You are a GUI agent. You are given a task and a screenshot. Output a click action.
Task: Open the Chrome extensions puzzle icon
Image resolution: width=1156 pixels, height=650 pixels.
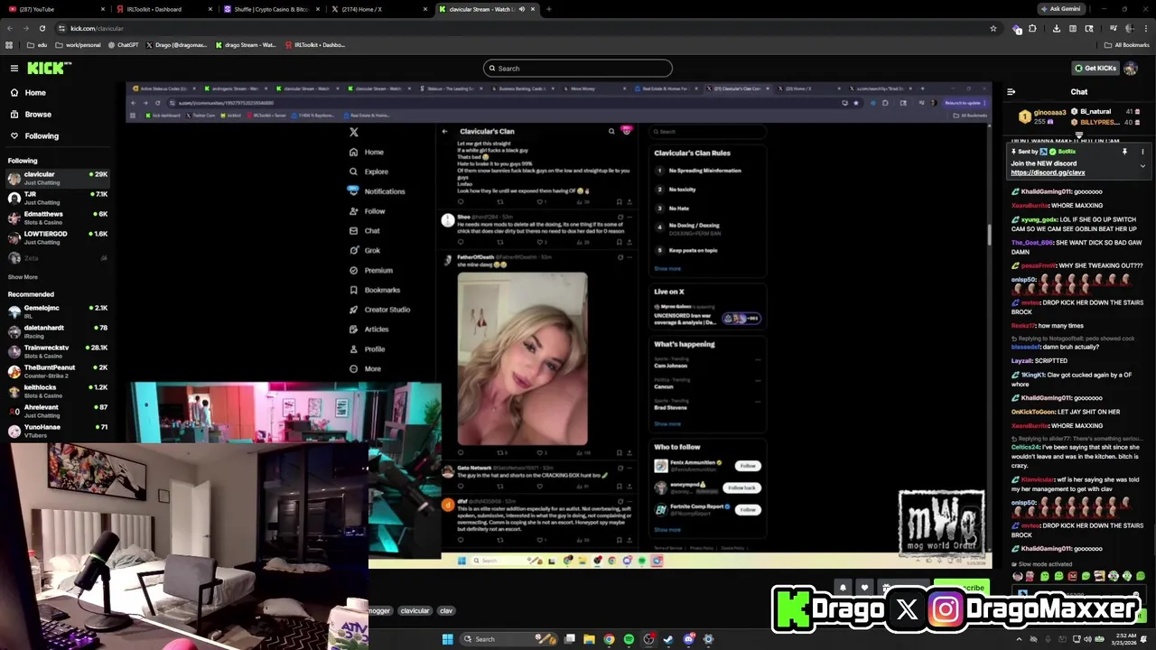(x=1033, y=28)
